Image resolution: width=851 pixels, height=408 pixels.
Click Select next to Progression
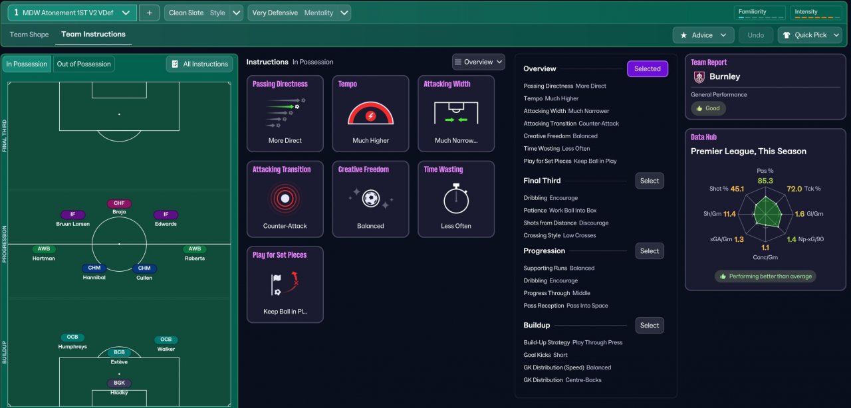[650, 251]
